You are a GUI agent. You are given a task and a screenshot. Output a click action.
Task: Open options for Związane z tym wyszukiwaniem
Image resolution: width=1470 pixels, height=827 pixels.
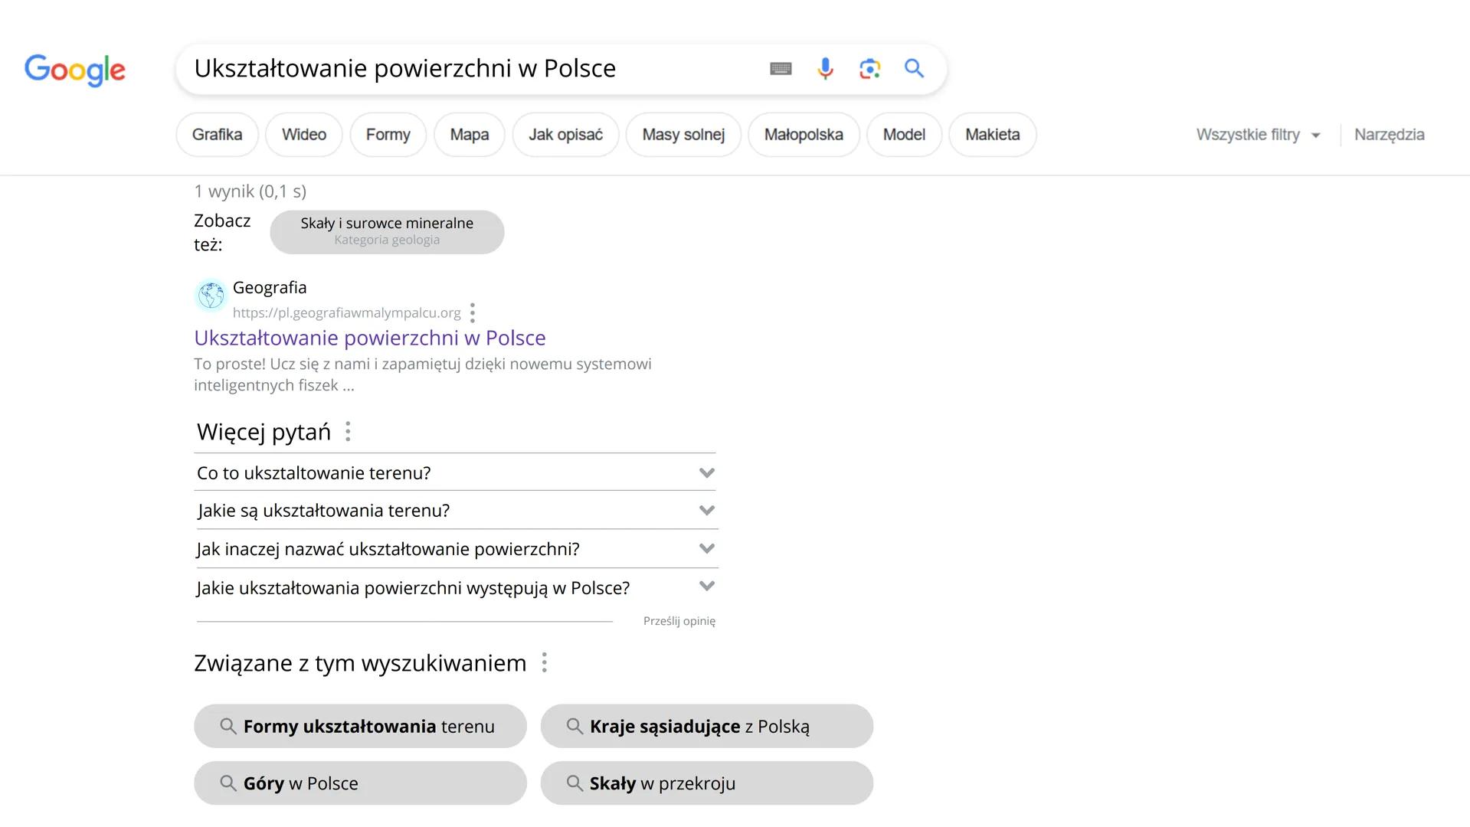[x=545, y=662]
